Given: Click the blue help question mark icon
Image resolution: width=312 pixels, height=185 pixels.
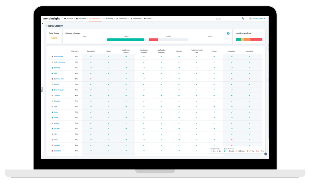Looking at the screenshot, I should pyautogui.click(x=228, y=34).
